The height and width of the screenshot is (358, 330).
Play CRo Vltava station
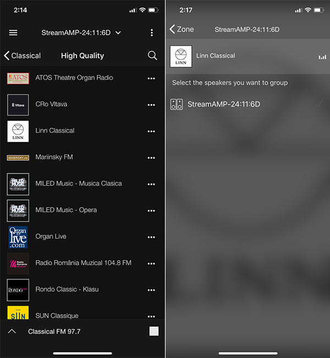(x=51, y=104)
